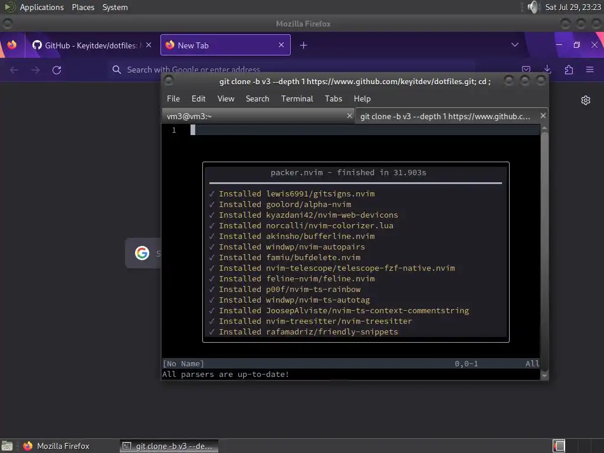Viewport: 604px width, 453px height.
Task: Click 'Installed famiu/bufdelete.nvim' line
Action: point(284,257)
